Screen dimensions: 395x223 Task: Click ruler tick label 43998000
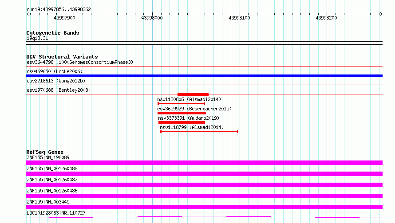[x=152, y=18]
